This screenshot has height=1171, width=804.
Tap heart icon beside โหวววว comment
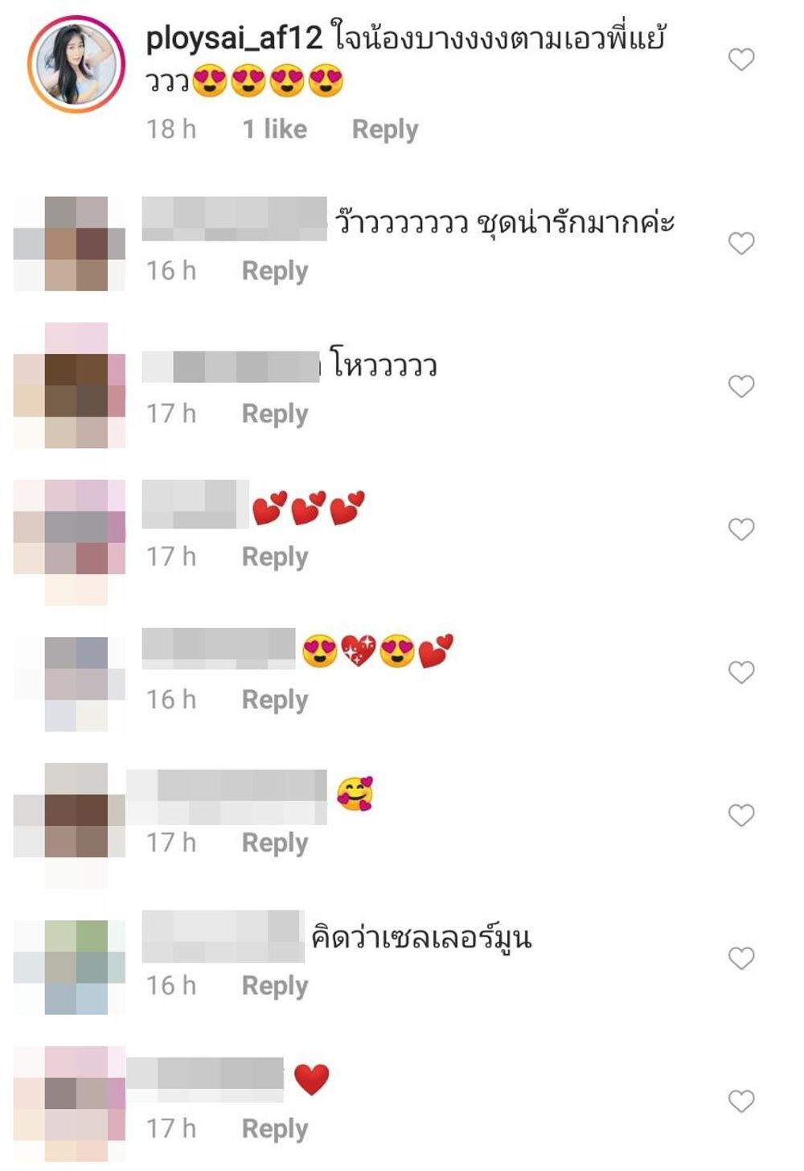[741, 386]
